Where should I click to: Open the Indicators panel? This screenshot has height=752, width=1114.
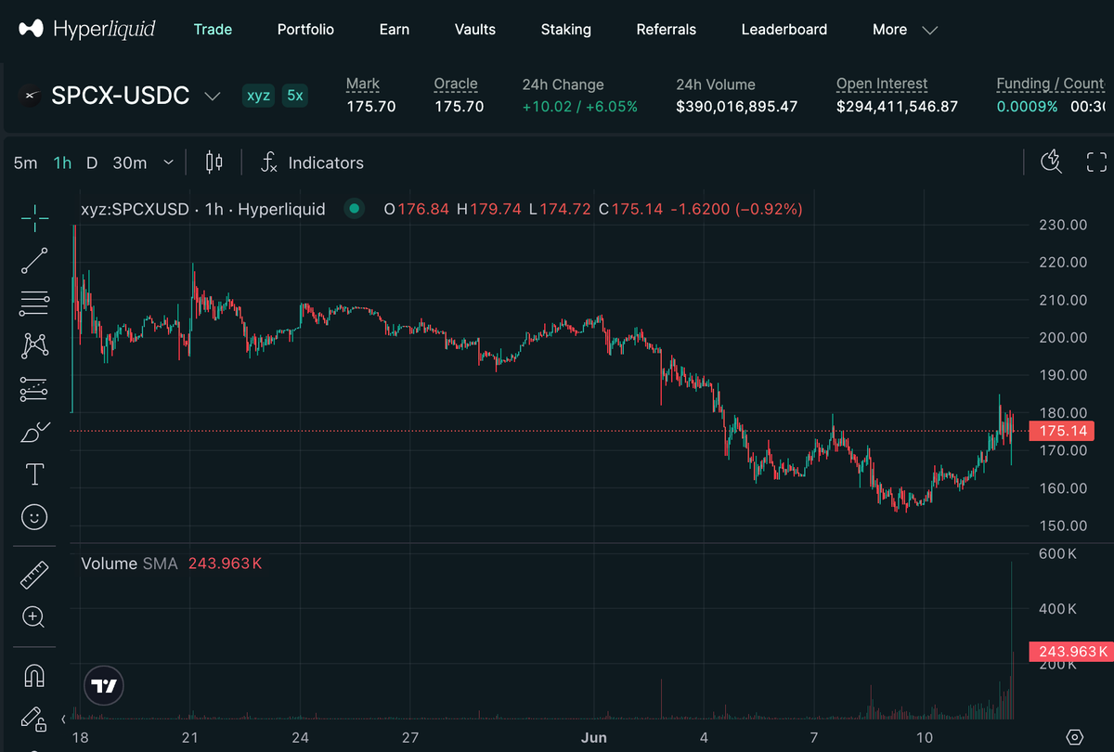(x=312, y=162)
